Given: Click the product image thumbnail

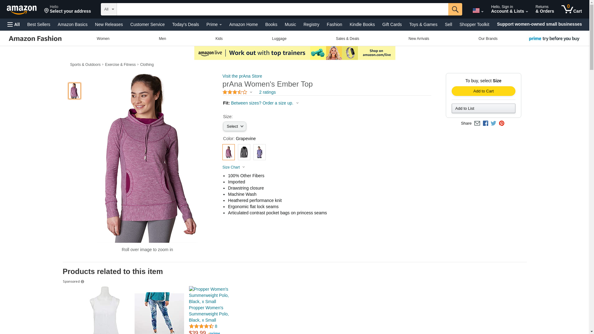Looking at the screenshot, I should coord(75,91).
